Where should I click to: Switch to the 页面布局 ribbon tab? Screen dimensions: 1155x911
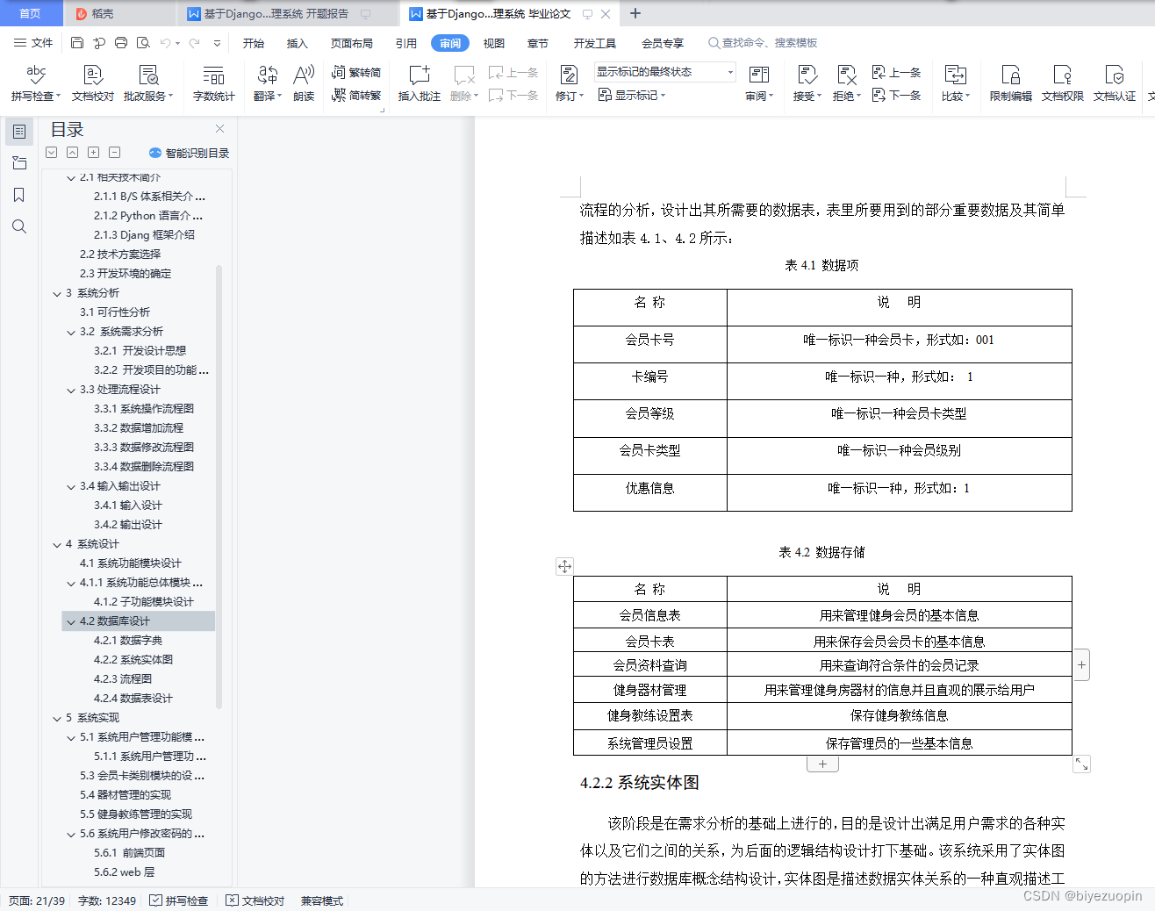pyautogui.click(x=352, y=43)
